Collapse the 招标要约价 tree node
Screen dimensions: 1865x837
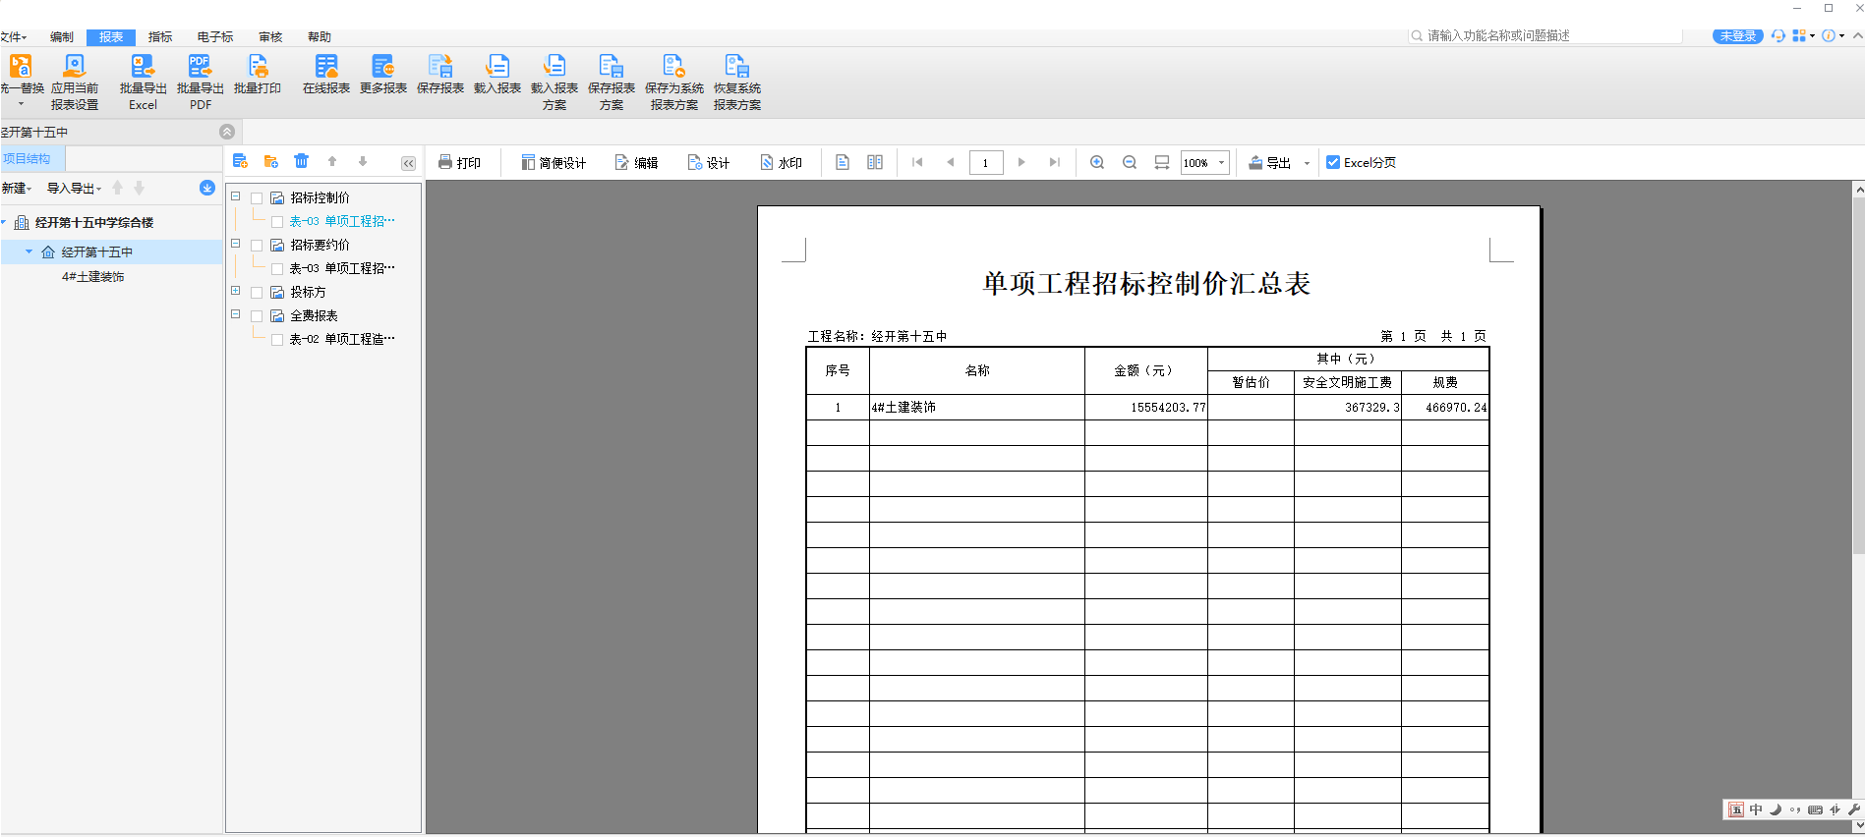[236, 244]
